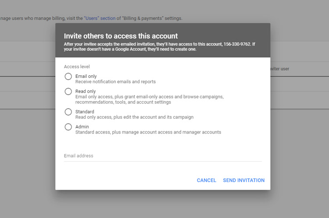Click the Read only access description text
Viewport: 329px width, 218px height.
coord(149,99)
